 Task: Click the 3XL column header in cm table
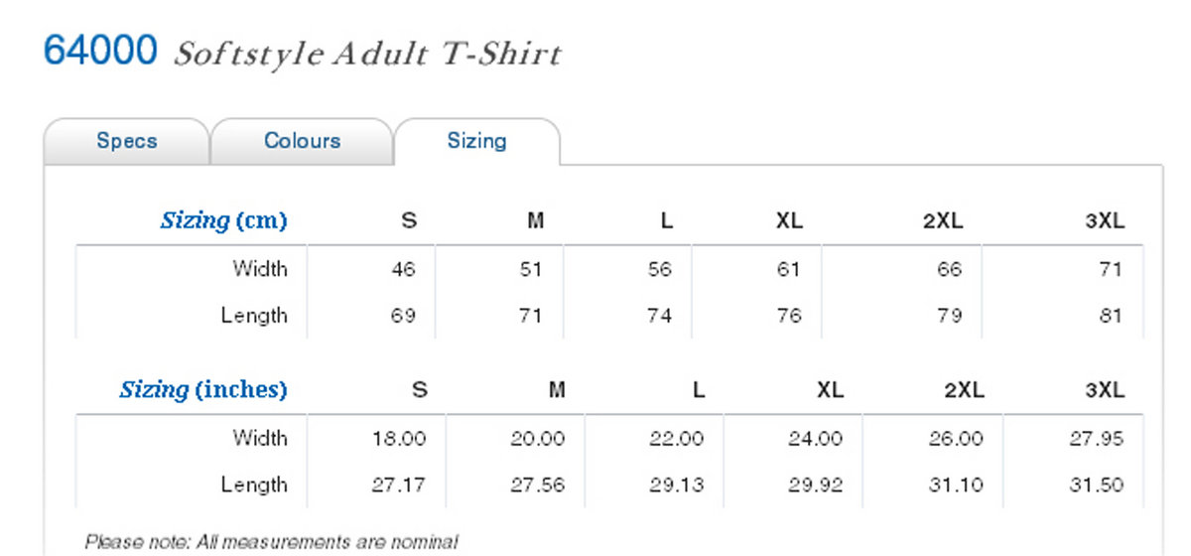click(1105, 220)
